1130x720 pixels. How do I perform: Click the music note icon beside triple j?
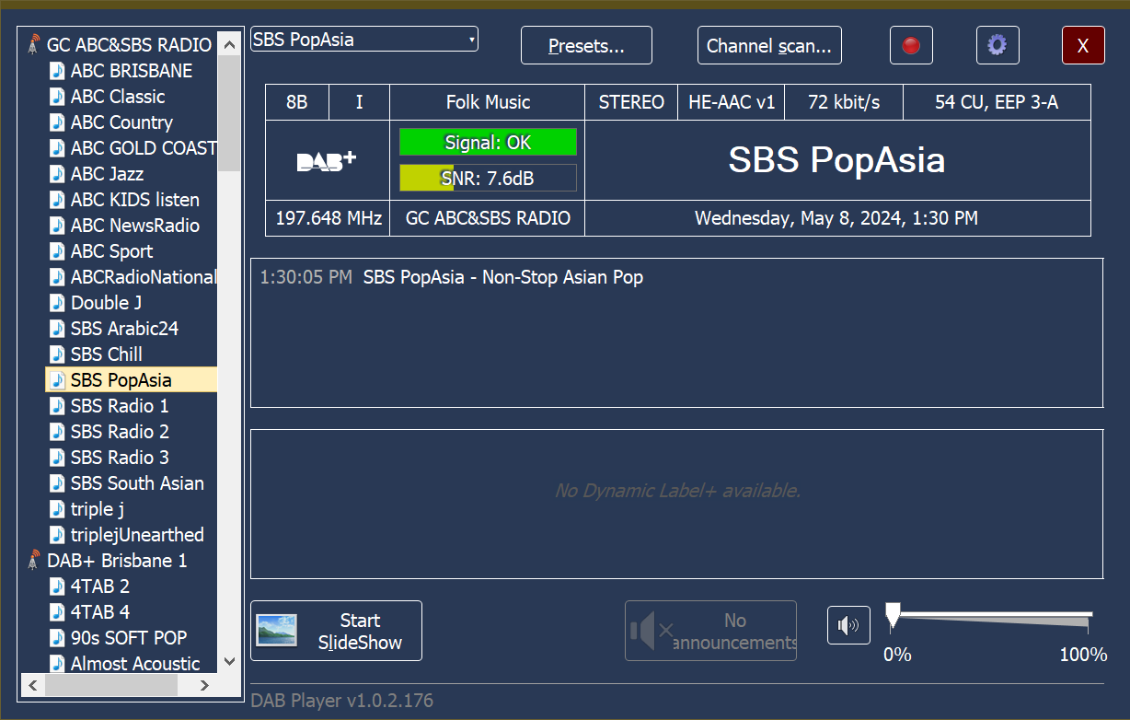tap(57, 509)
